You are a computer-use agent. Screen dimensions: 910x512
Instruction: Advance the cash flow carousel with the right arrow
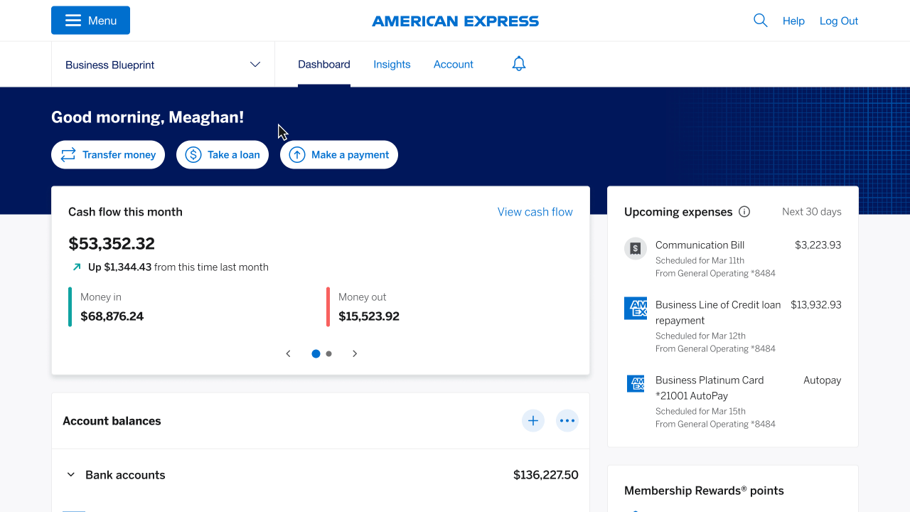355,353
